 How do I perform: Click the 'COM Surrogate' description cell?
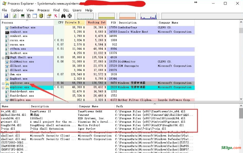(128, 66)
